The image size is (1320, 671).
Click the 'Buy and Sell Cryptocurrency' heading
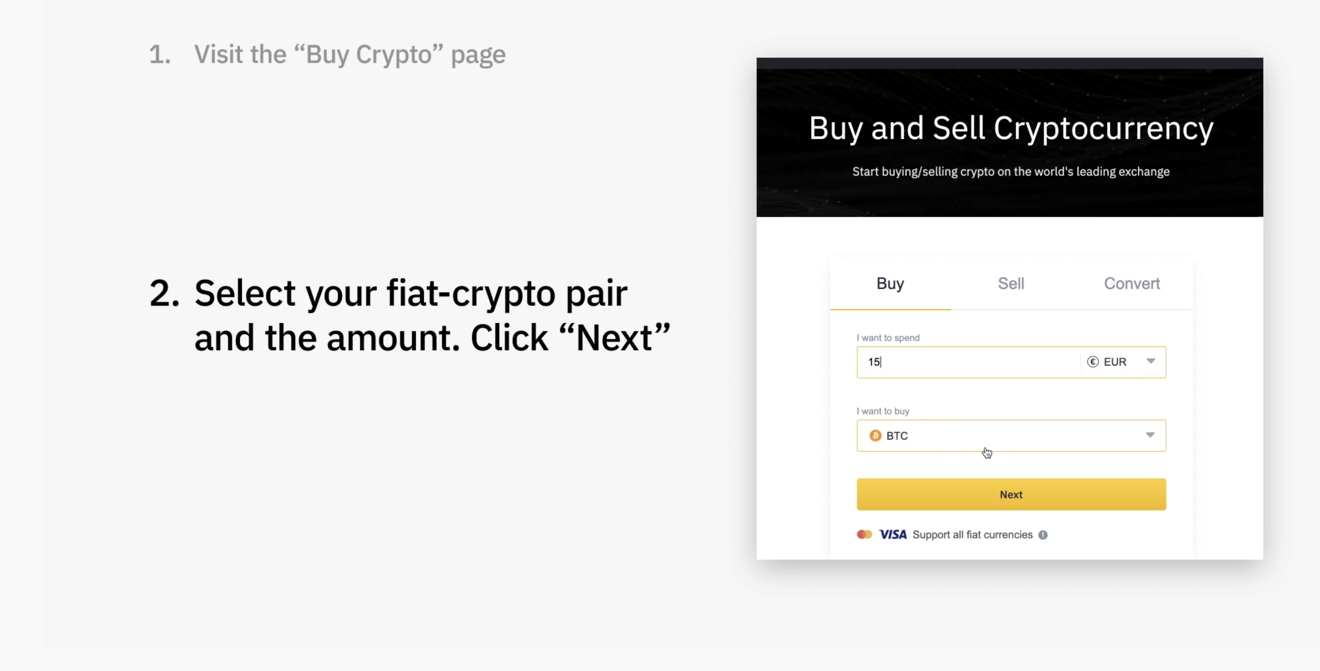[1011, 128]
